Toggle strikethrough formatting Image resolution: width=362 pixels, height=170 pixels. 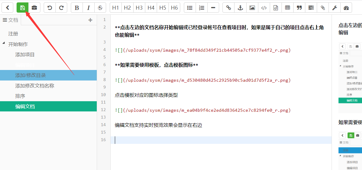tap(100, 8)
